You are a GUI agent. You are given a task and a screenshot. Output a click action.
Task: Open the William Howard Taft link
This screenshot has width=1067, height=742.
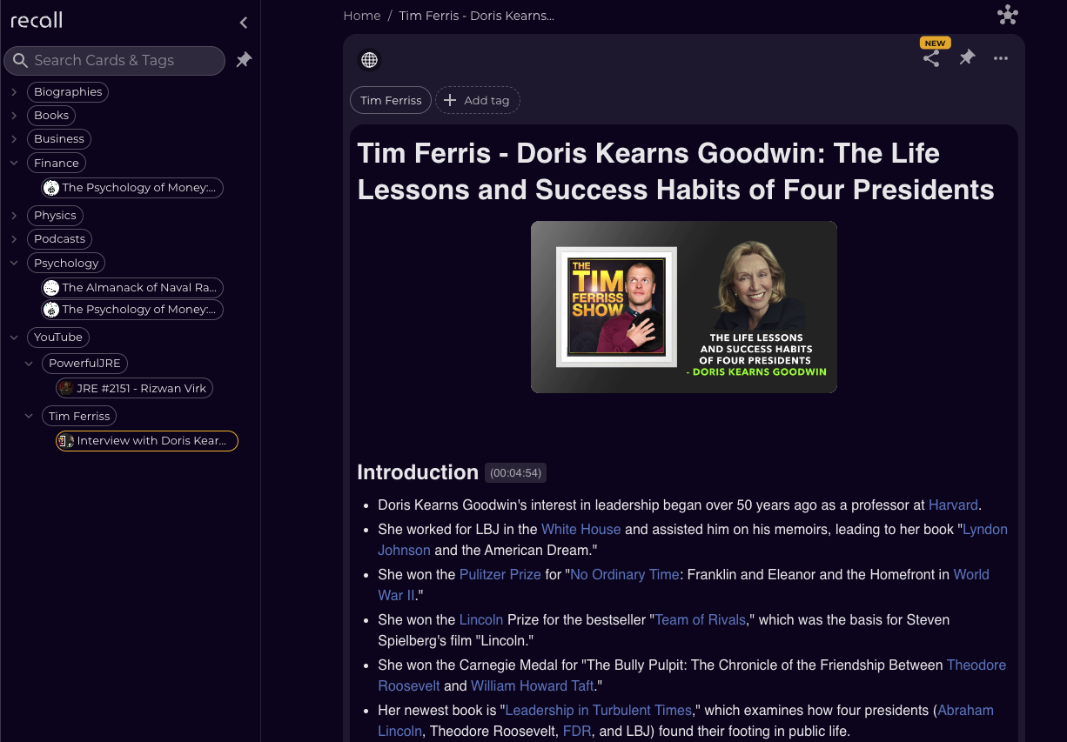(533, 685)
